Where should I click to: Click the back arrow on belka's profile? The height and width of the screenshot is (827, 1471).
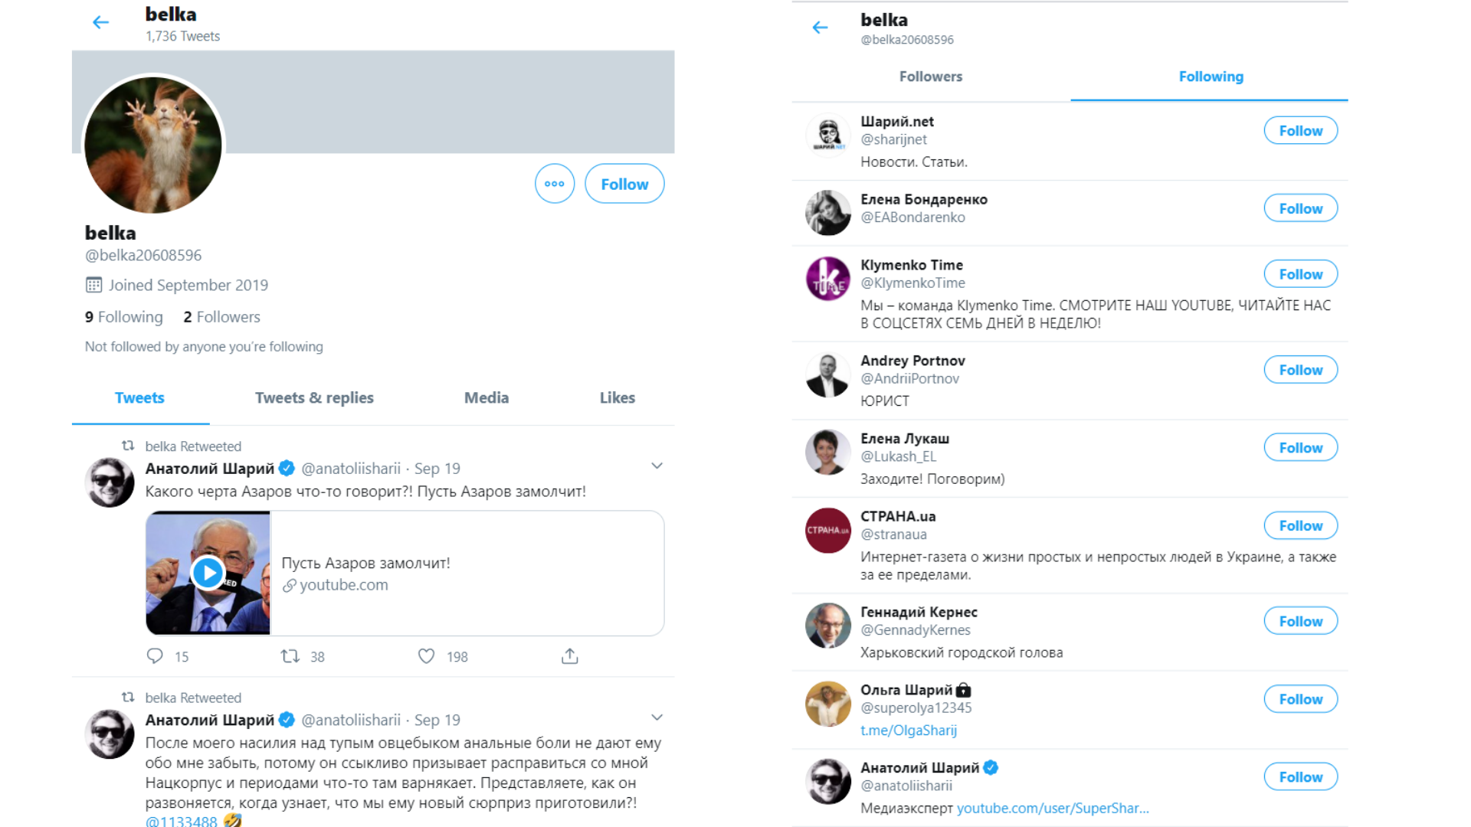pos(100,23)
